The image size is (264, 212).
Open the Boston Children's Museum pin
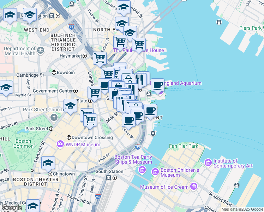pos(155,172)
